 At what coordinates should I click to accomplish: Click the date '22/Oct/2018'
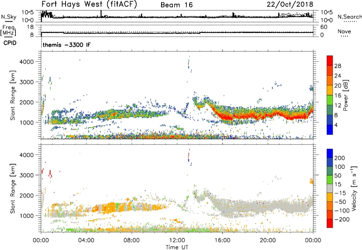tap(290, 5)
